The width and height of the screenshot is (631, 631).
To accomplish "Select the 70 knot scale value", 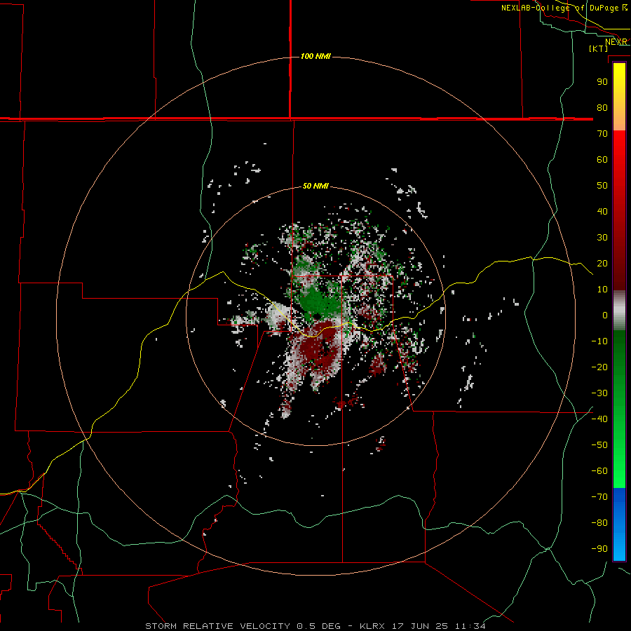I will 602,134.
